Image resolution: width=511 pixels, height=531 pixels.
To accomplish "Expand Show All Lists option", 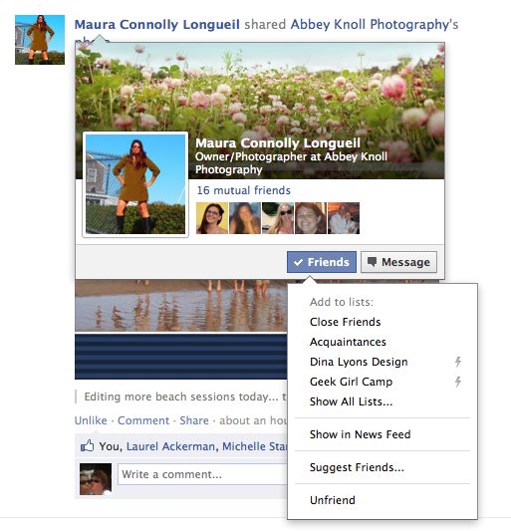I will click(352, 401).
